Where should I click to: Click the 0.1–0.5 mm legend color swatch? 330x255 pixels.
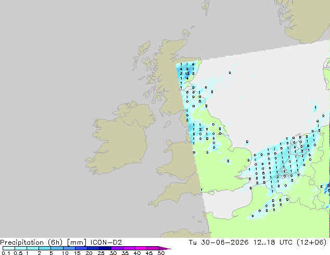click(9, 248)
